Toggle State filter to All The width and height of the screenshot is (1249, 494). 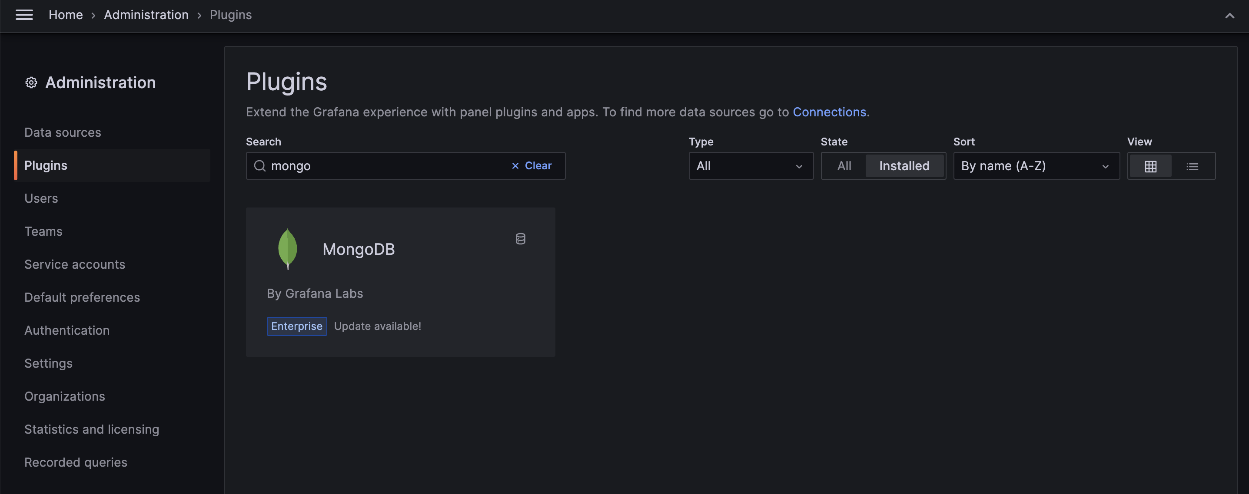coord(844,165)
